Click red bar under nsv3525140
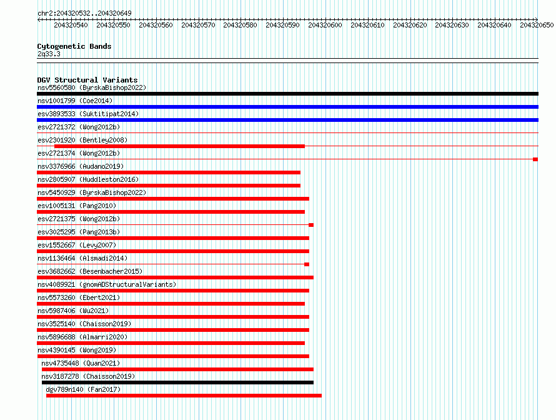The image size is (556, 420). pos(173,330)
